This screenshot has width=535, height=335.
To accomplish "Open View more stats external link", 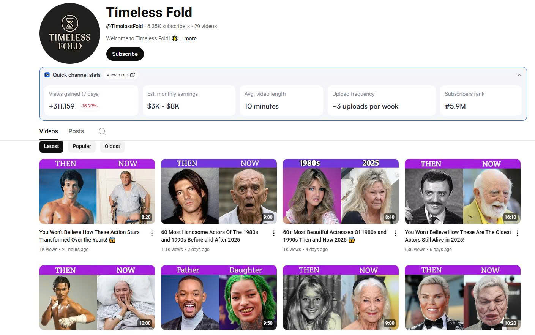I will click(120, 75).
